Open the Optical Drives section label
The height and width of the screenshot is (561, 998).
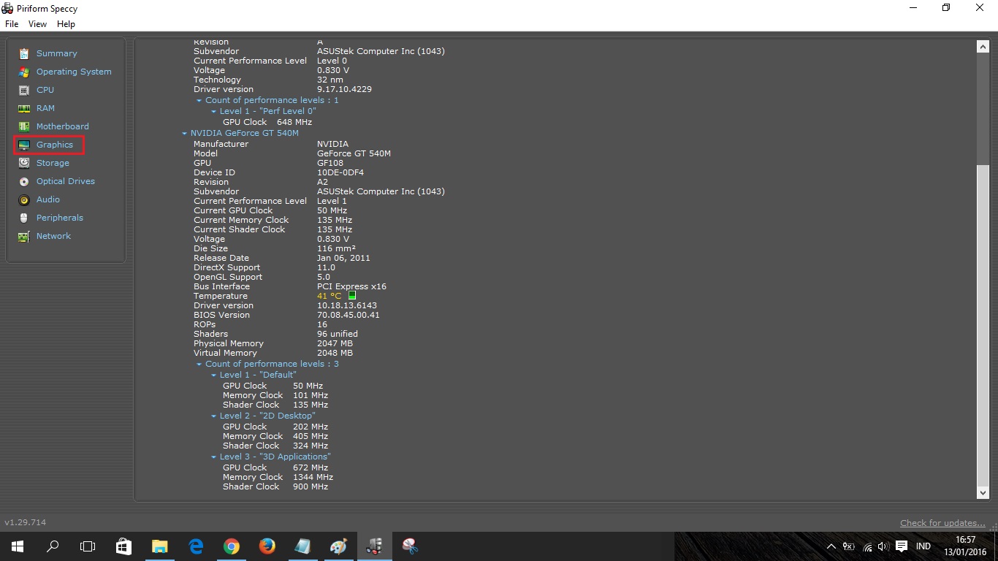[66, 181]
